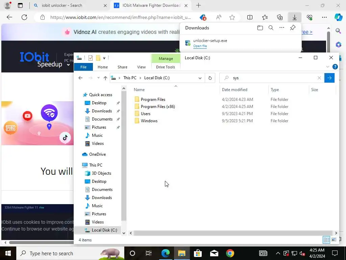Open recent locations dropdown in Explorer
Screen dimensions: 346x260
pos(98,78)
